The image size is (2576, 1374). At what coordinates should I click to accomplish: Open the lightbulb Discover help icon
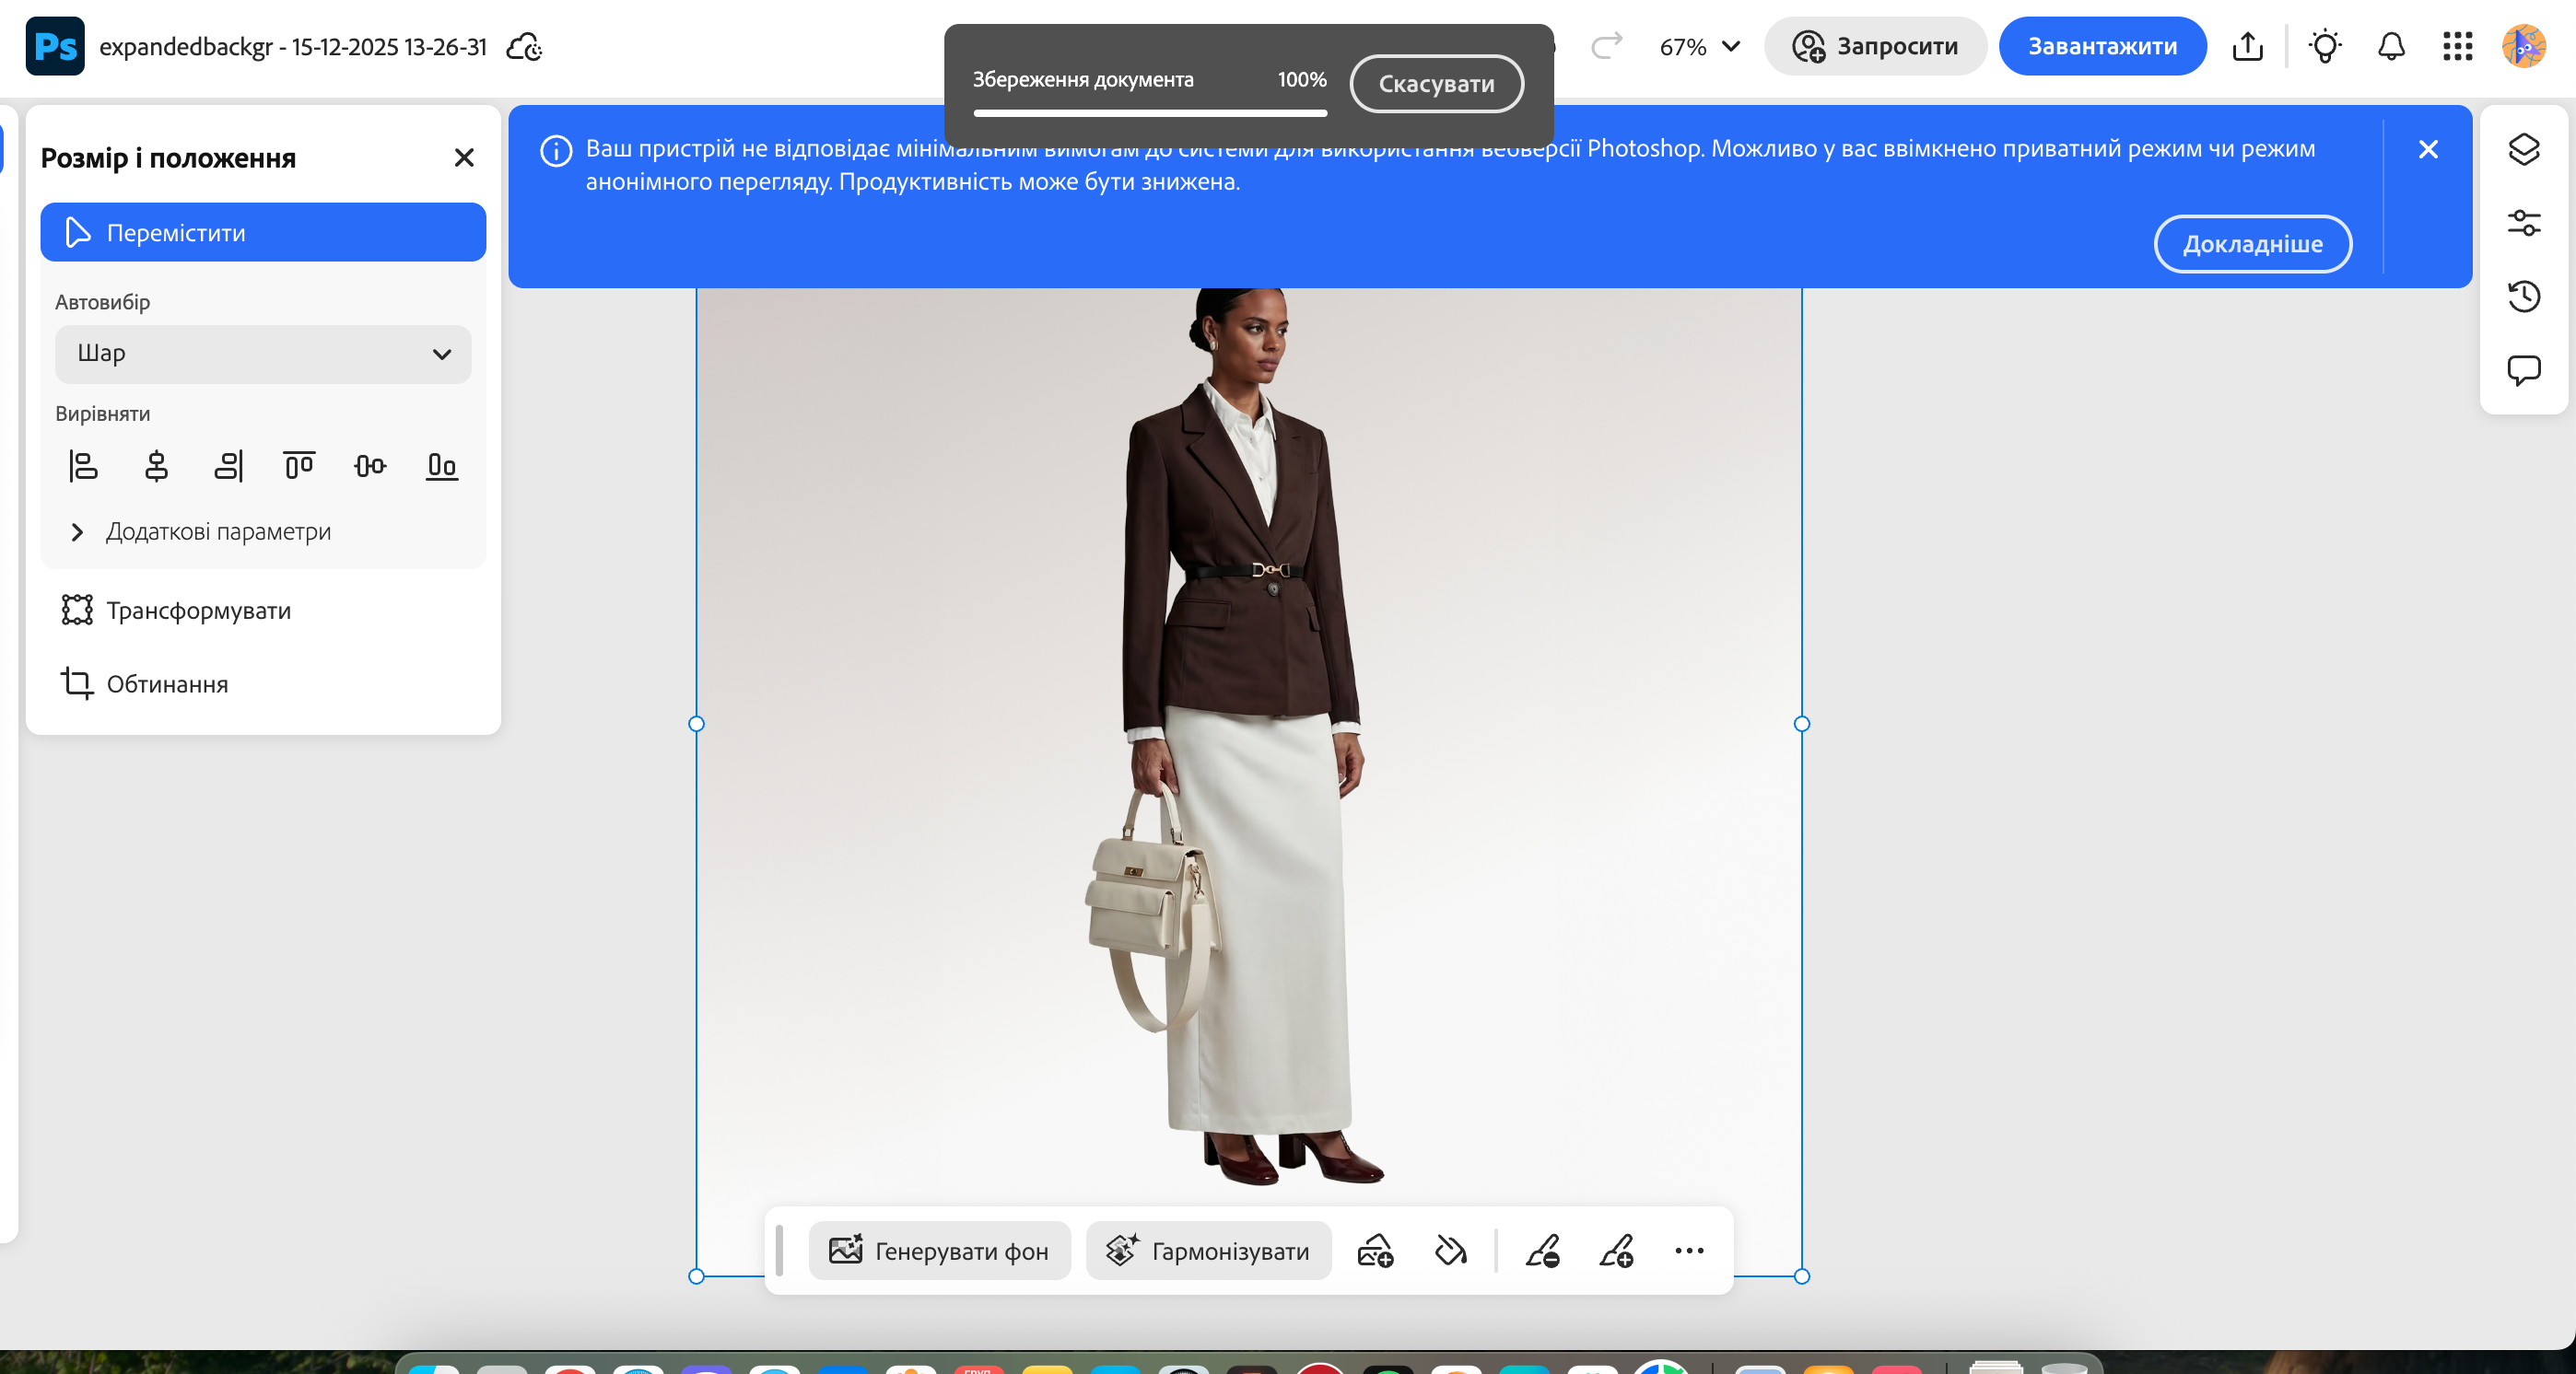[2324, 47]
